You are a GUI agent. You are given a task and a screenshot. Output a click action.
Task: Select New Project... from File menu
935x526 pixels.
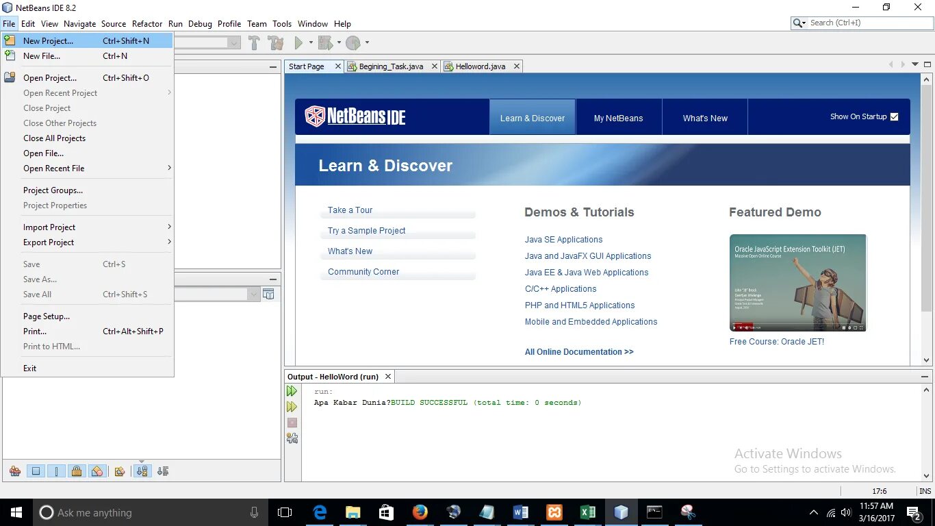tap(87, 41)
